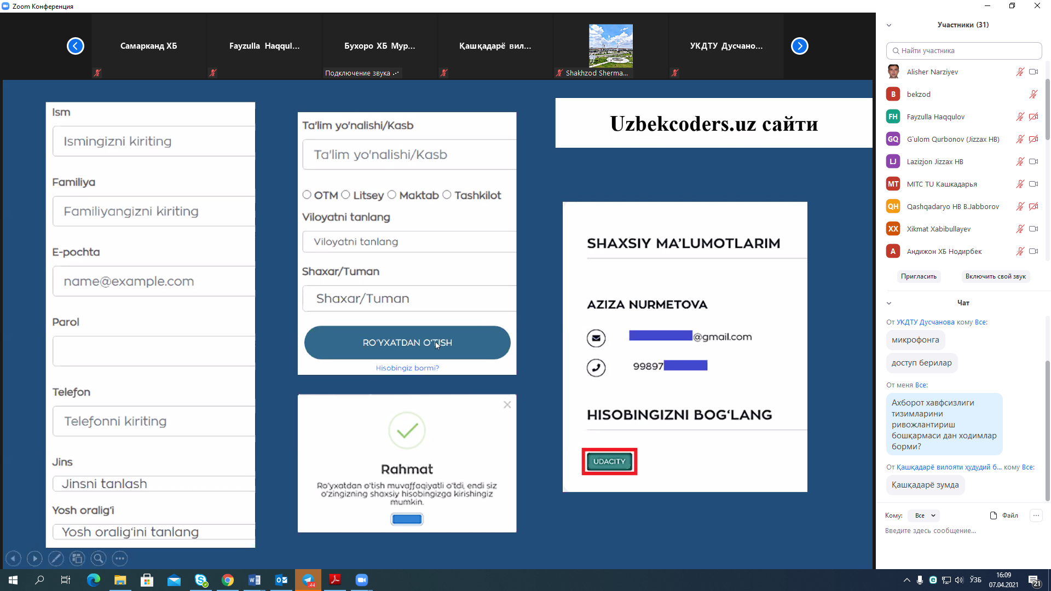Open the Кому: Все recipient dropdown
Viewport: 1051px width, 591px height.
click(924, 515)
